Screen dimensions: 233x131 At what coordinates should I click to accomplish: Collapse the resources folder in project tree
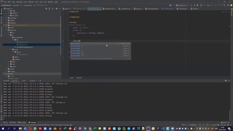pyautogui.click(x=7, y=30)
